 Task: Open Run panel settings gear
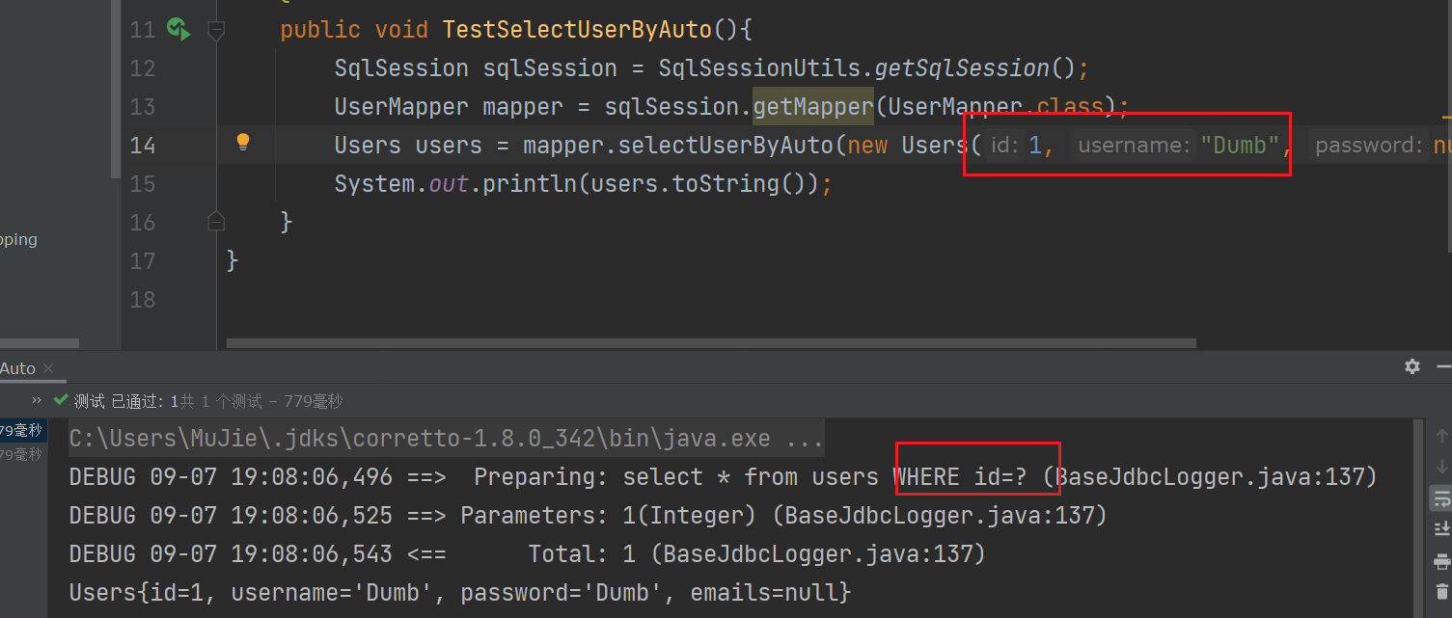point(1412,366)
